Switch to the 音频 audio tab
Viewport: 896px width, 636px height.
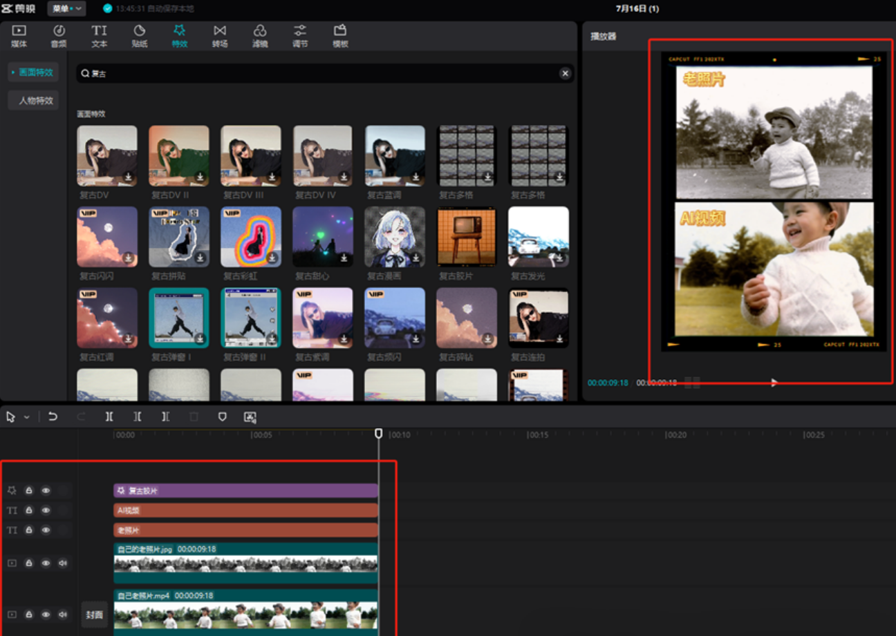point(59,35)
